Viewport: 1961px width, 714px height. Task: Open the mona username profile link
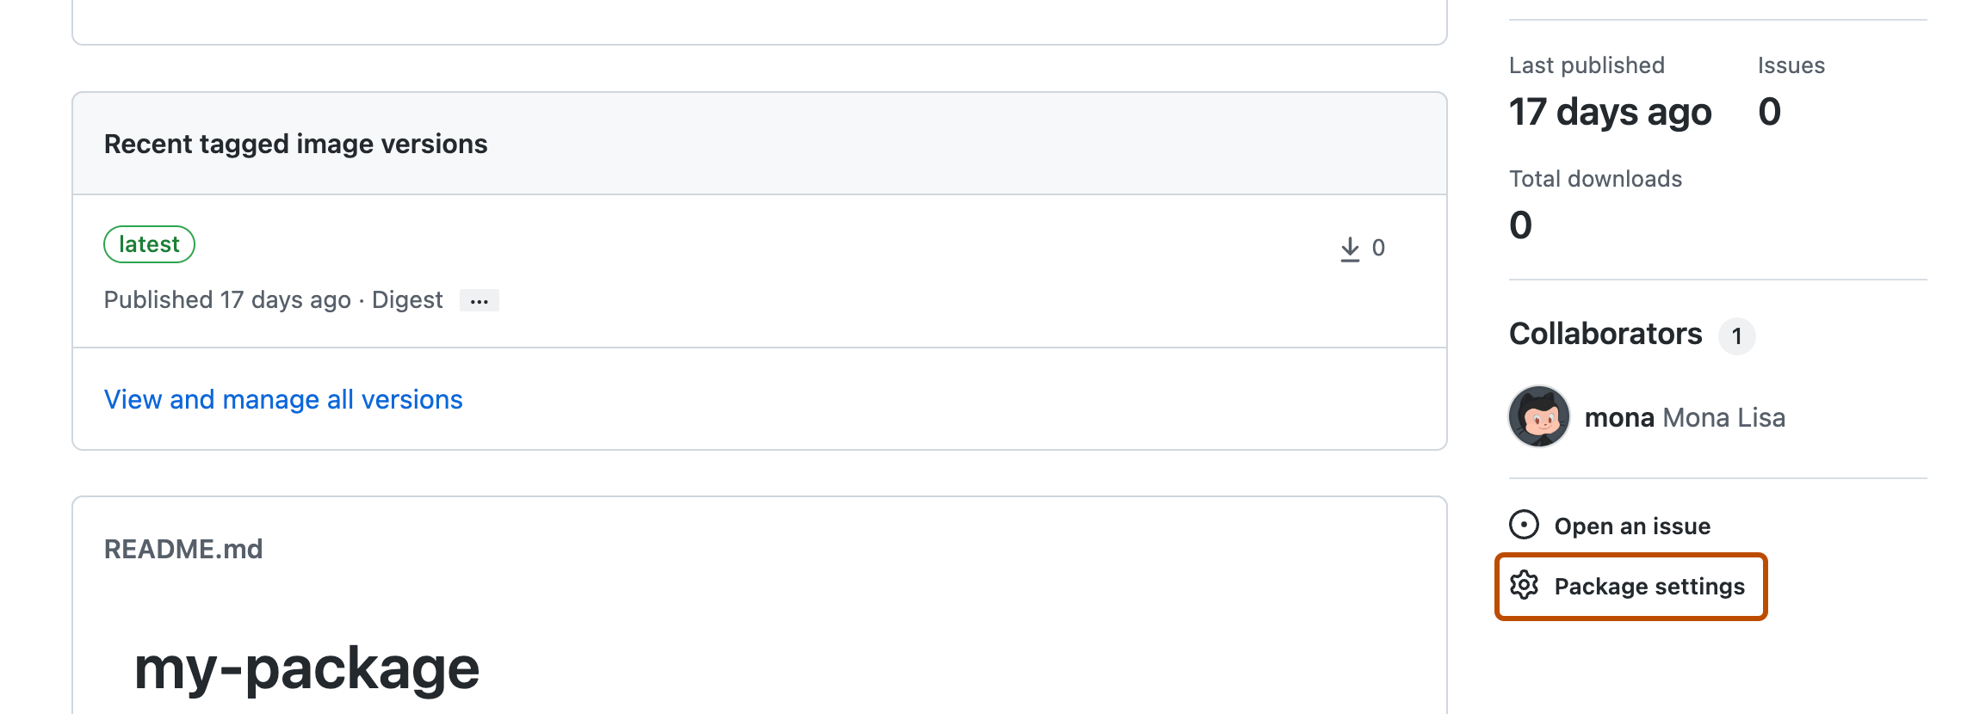click(x=1619, y=418)
